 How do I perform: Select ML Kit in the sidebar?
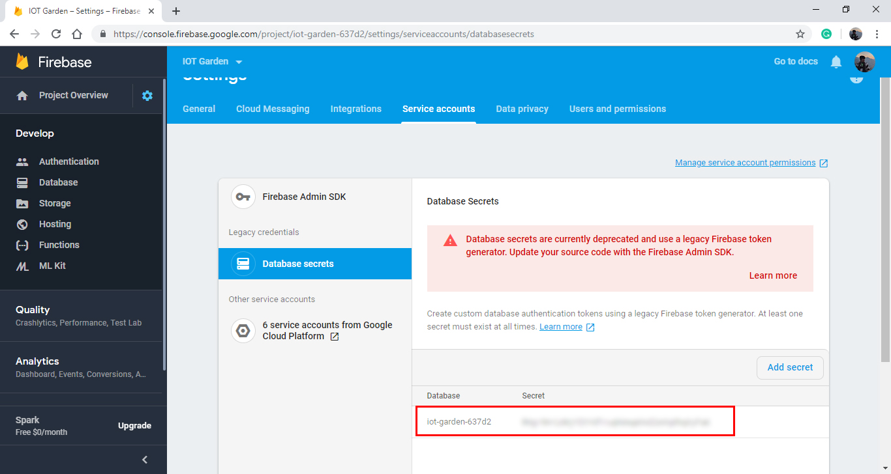click(52, 266)
